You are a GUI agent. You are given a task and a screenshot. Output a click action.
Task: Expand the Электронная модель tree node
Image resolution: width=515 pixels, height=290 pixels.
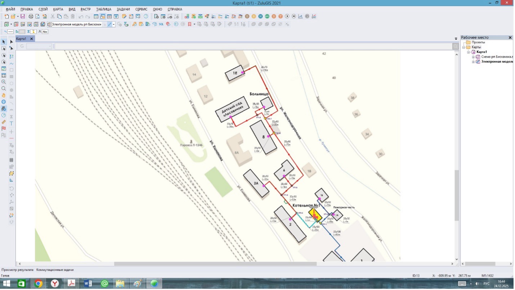[474, 62]
